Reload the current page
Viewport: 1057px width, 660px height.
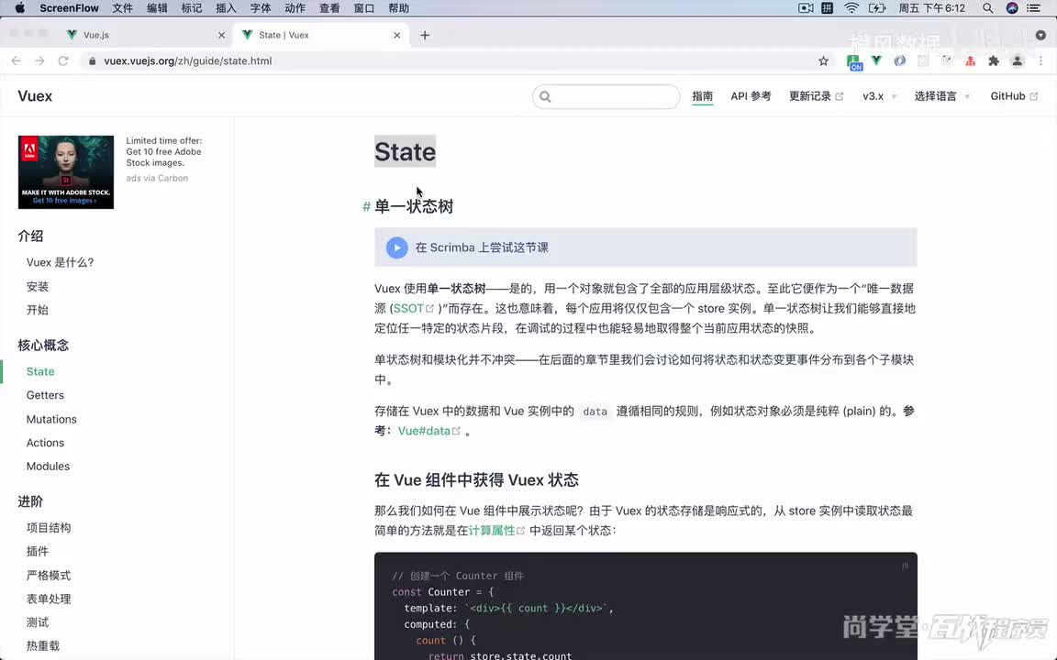(63, 60)
